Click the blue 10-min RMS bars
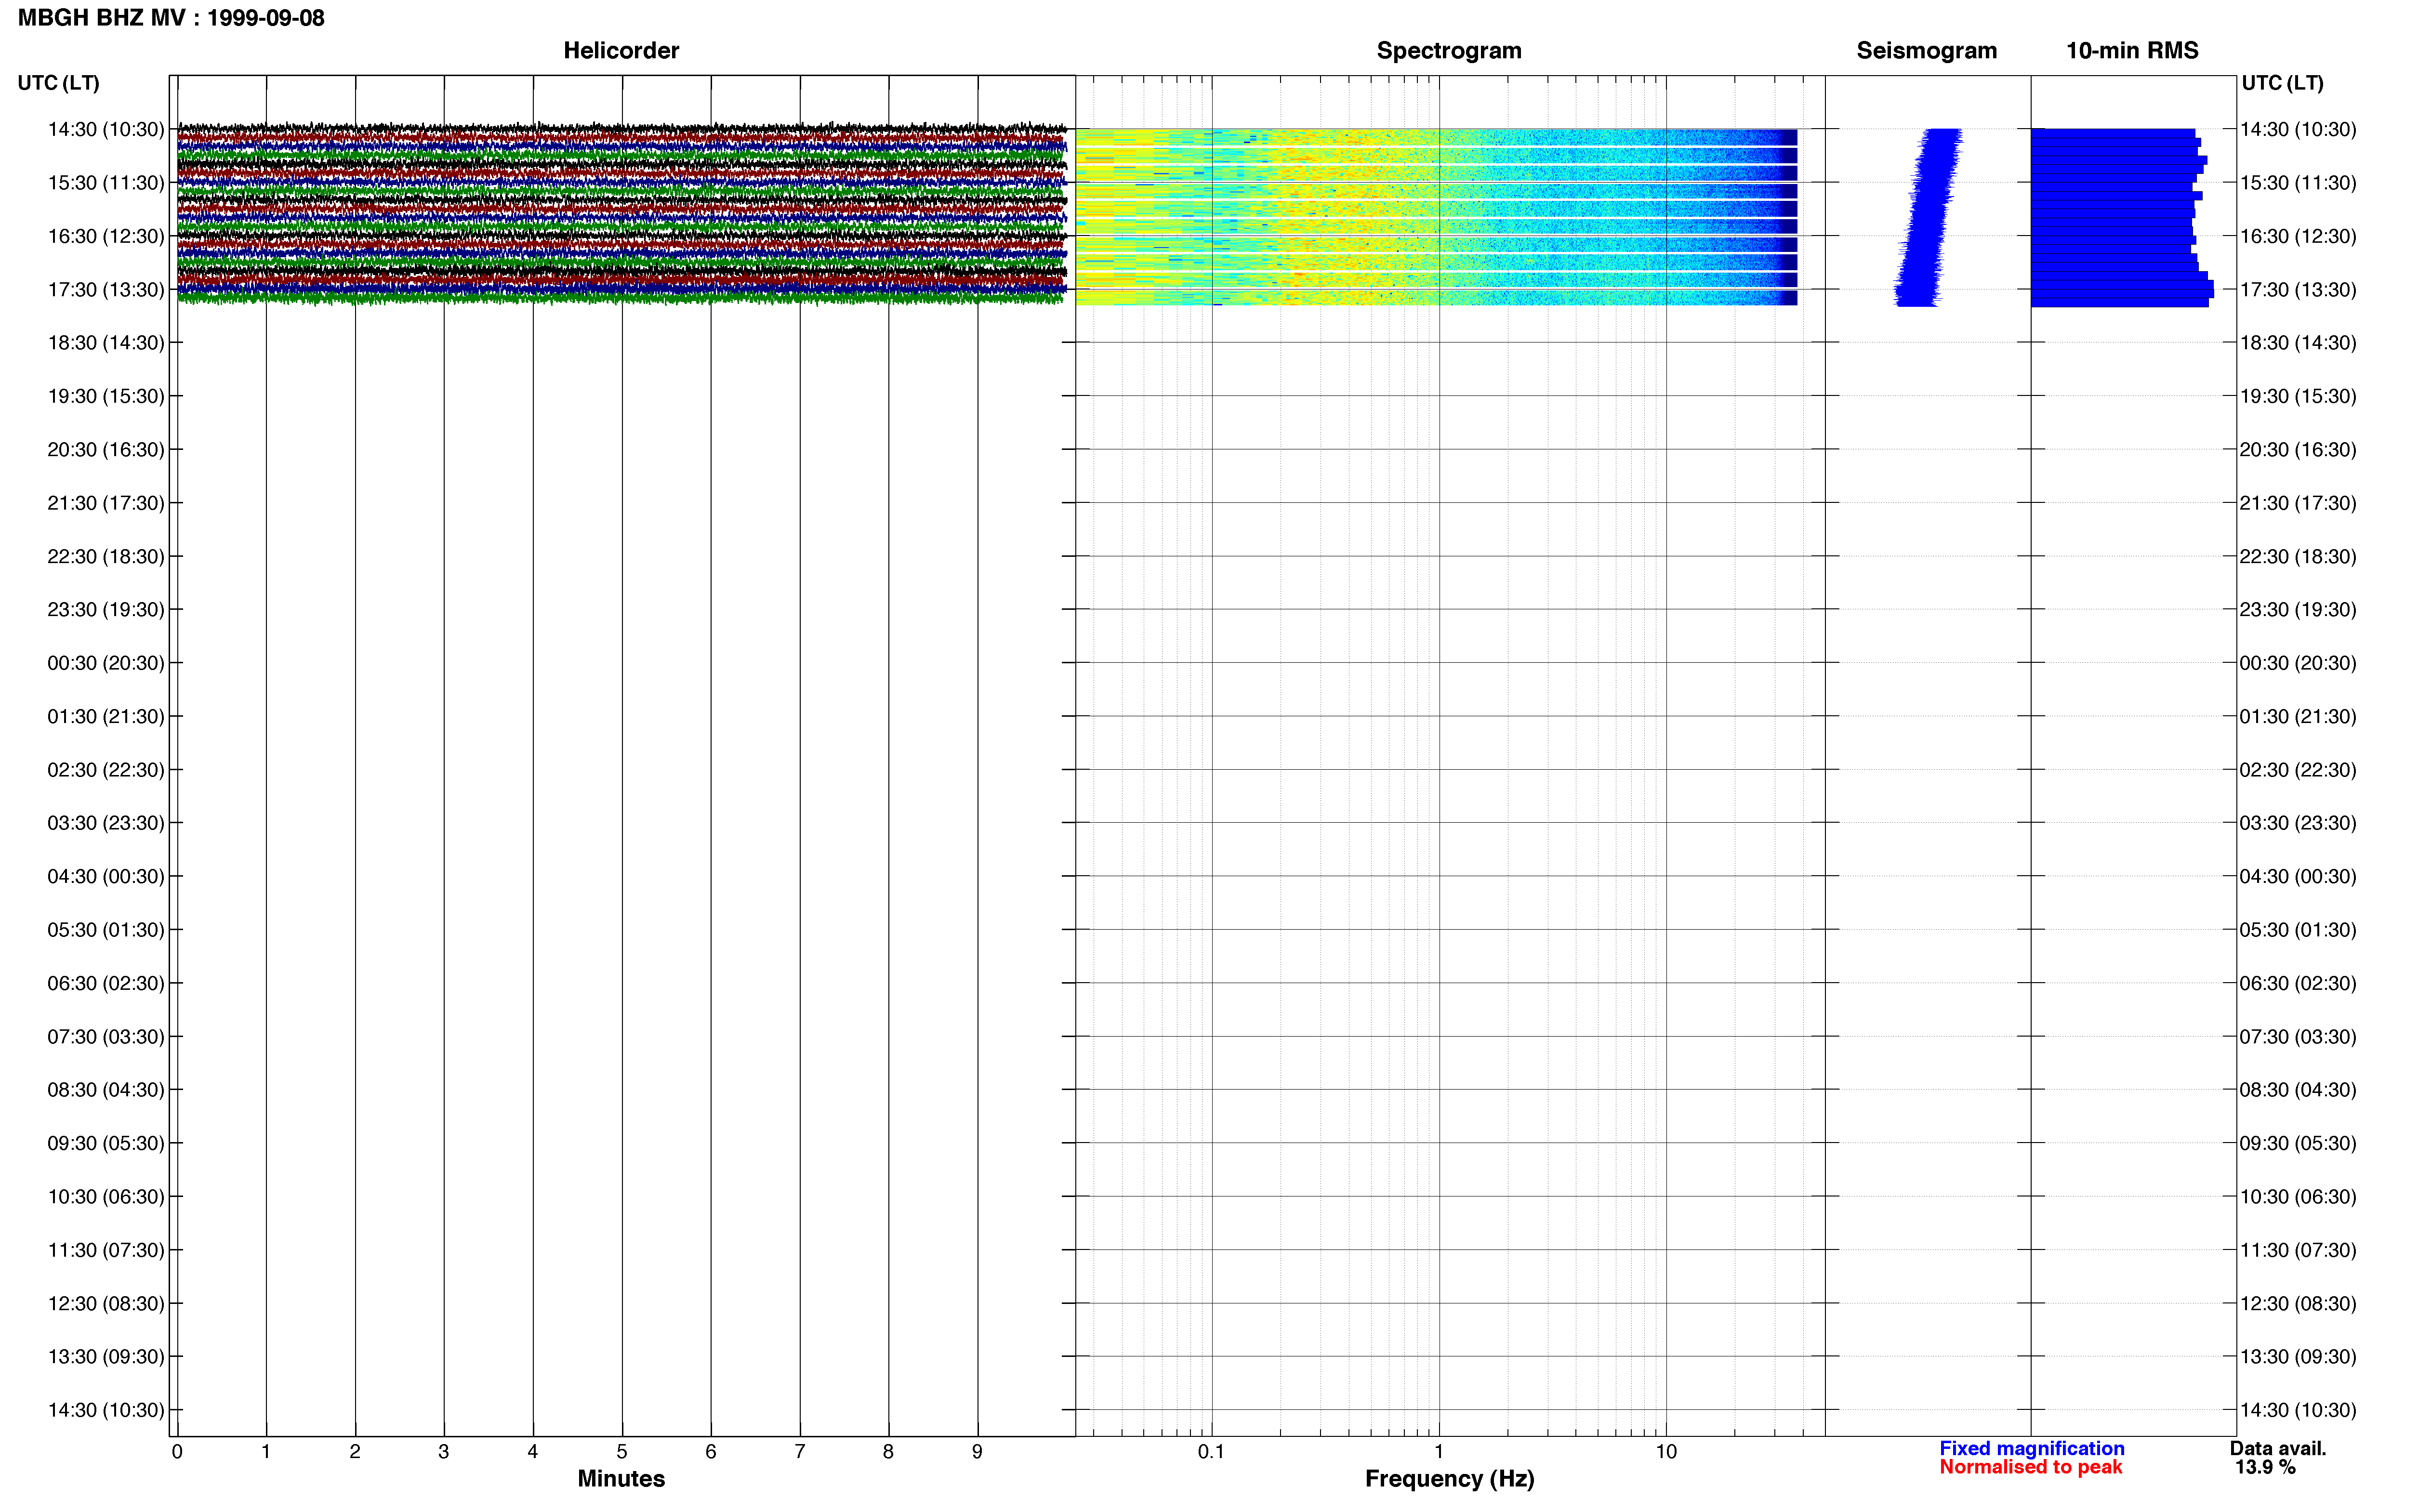The width and height of the screenshot is (2418, 1512). click(x=2122, y=217)
